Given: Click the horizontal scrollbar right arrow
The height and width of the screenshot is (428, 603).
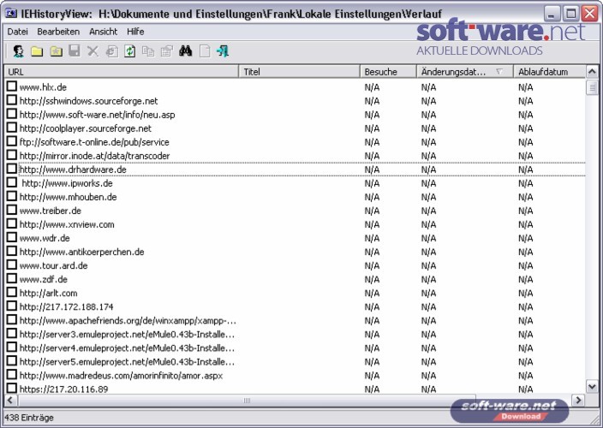Looking at the screenshot, I should (x=578, y=401).
